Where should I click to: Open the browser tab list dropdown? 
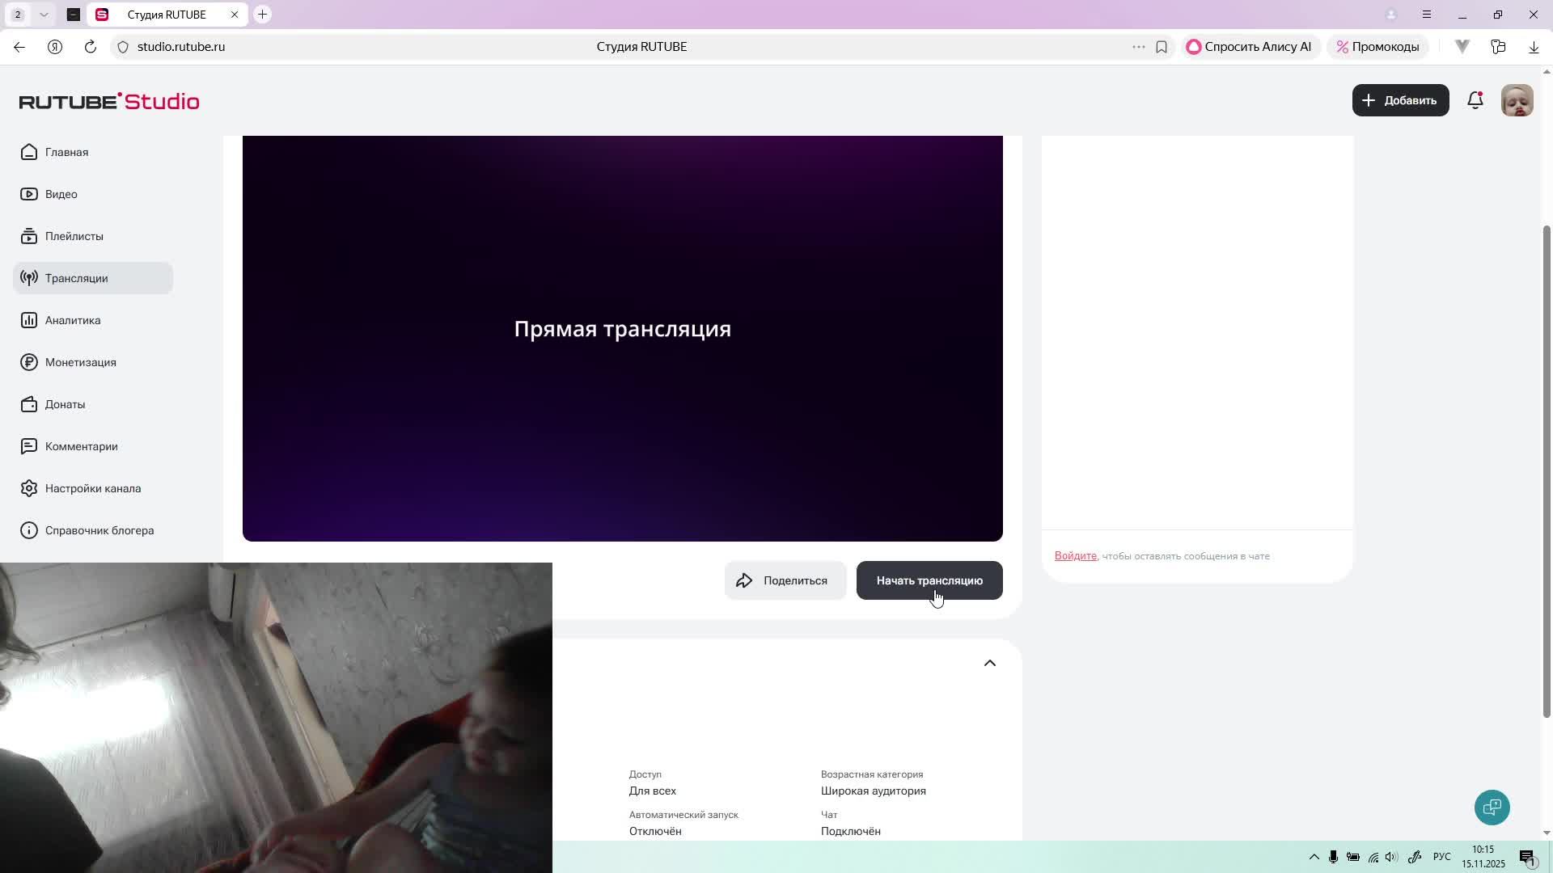(x=44, y=14)
